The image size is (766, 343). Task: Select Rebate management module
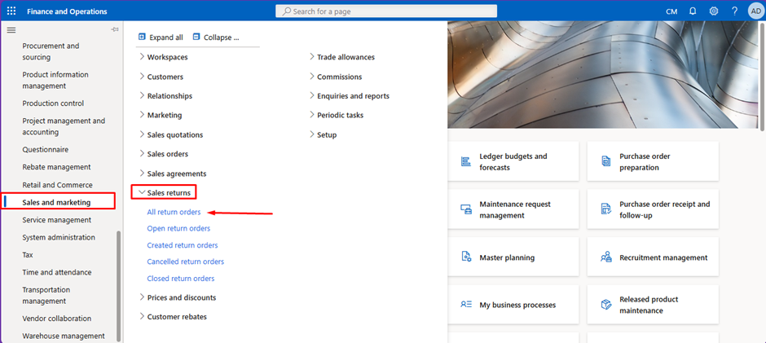coord(57,167)
